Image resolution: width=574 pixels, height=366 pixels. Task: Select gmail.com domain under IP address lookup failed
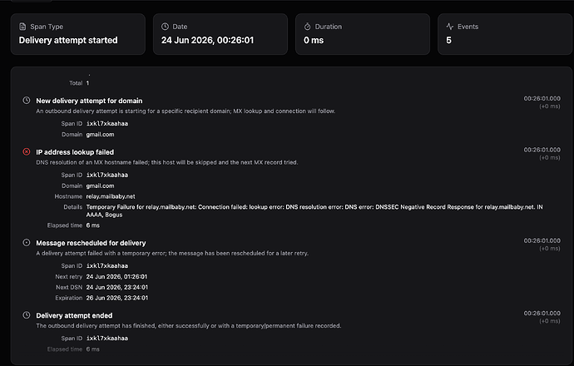pos(101,186)
